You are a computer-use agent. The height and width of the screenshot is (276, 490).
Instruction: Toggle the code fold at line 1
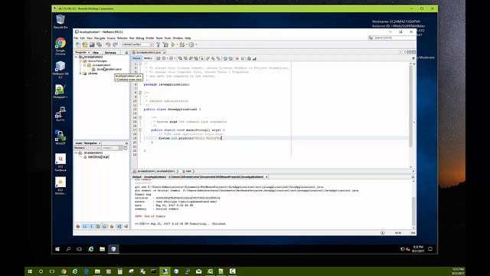(140, 64)
